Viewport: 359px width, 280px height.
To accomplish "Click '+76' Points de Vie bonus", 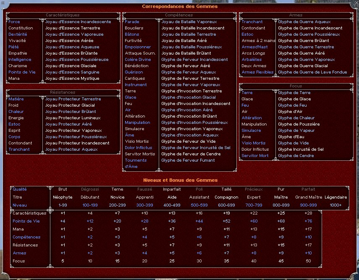I will click(308, 221).
